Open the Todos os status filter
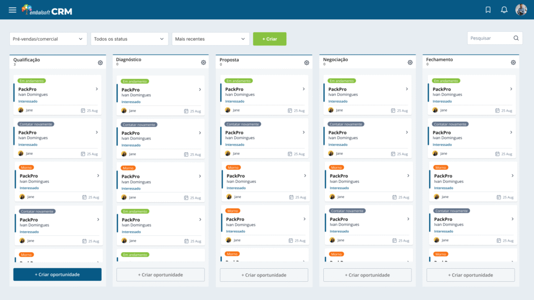Image resolution: width=534 pixels, height=300 pixels. coord(129,39)
